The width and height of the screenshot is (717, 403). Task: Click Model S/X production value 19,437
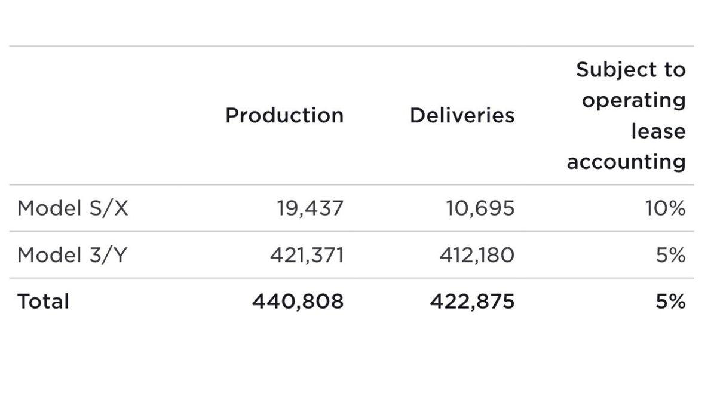coord(310,208)
